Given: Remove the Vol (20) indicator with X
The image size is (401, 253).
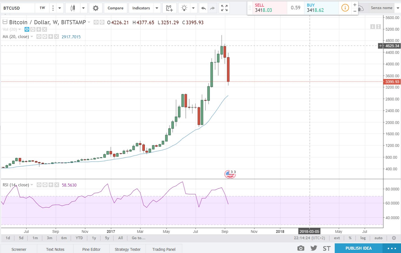Looking at the screenshot, I should pos(44,29).
